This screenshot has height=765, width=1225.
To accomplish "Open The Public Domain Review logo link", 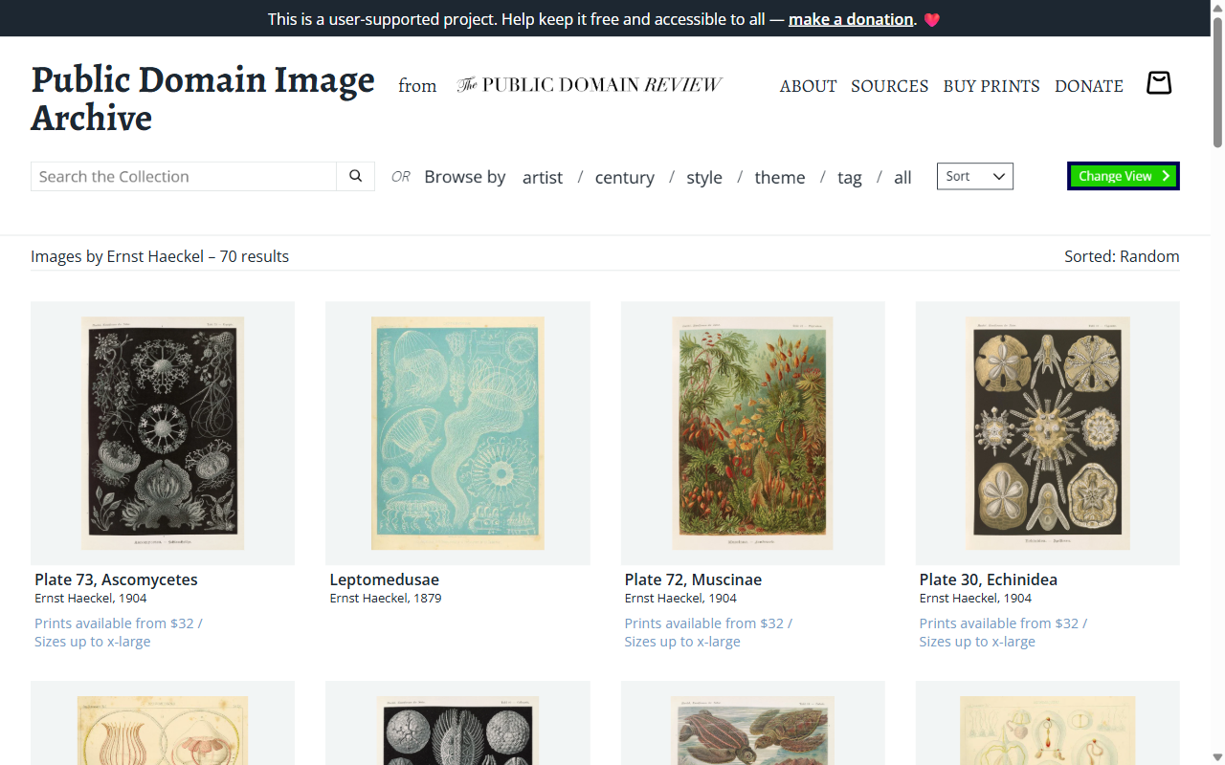I will (590, 85).
